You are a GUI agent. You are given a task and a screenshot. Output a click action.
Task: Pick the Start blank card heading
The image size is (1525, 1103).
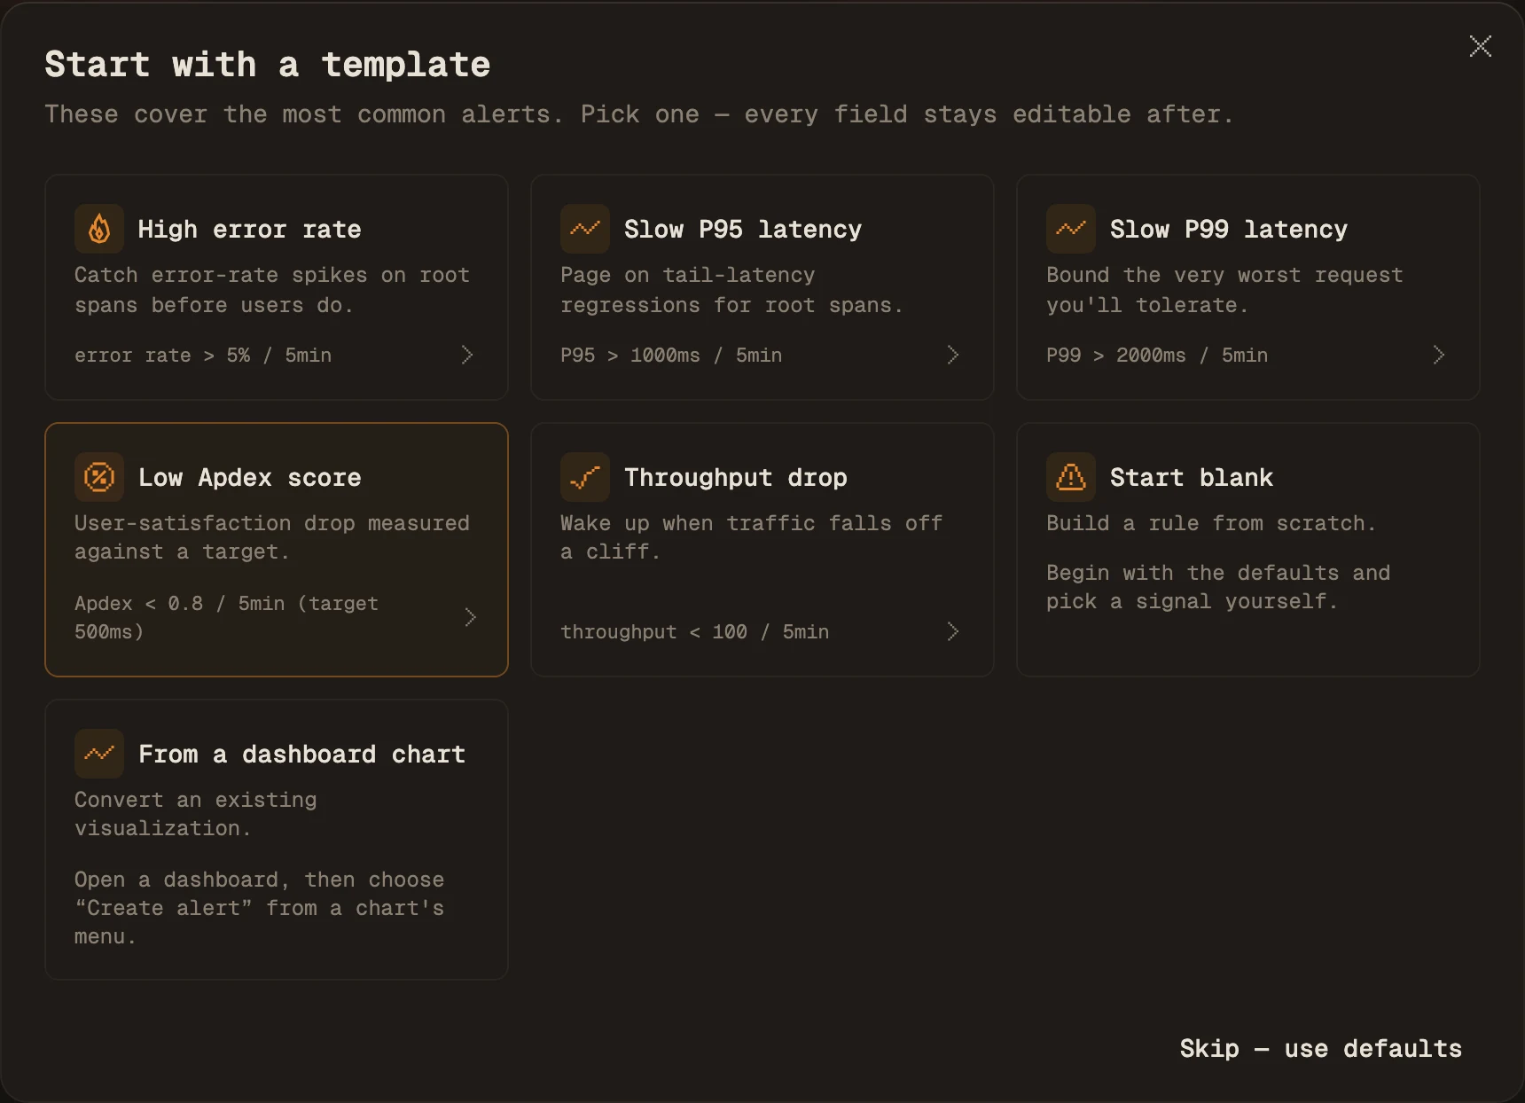(x=1192, y=478)
